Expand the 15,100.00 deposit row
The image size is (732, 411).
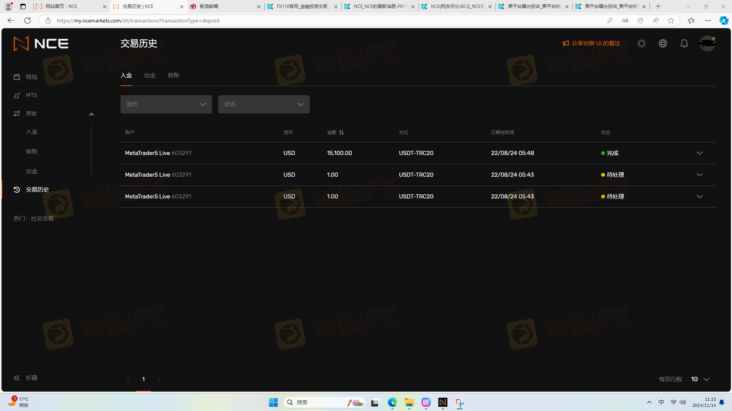tap(700, 153)
